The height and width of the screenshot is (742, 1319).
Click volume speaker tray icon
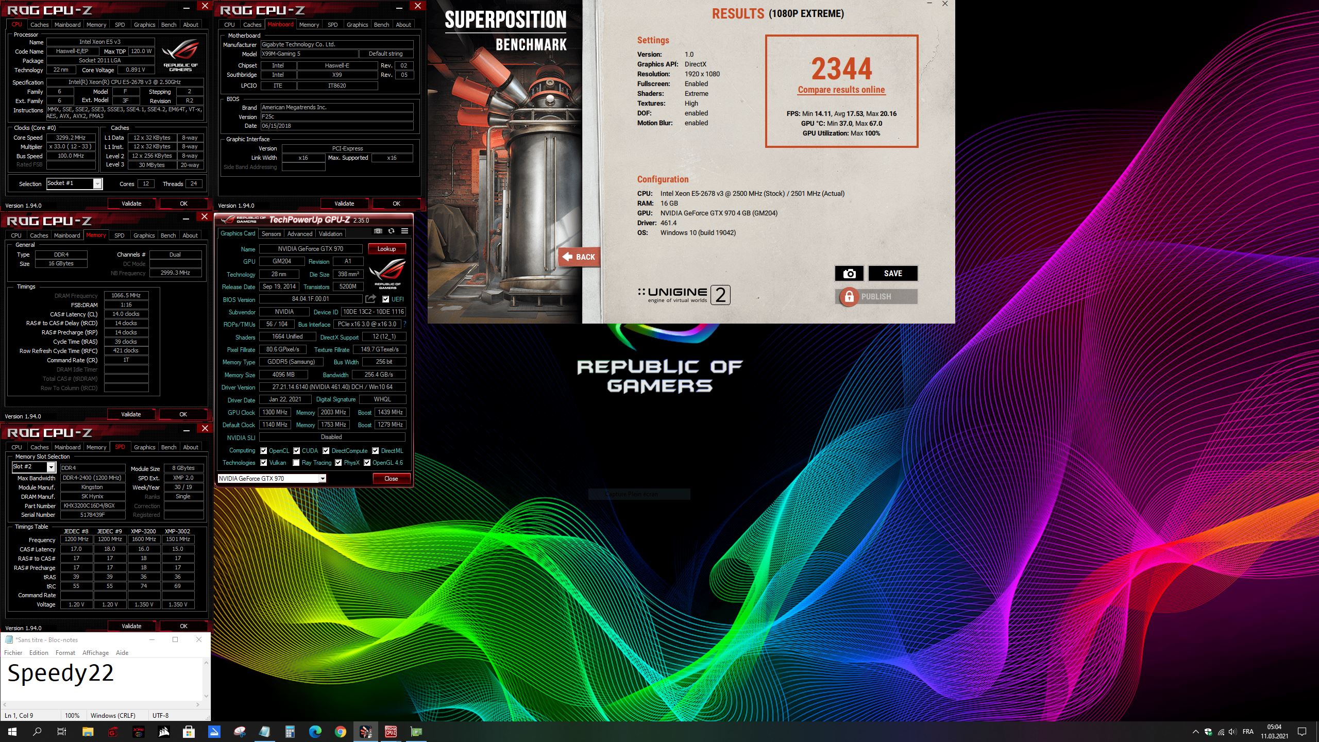click(1232, 732)
